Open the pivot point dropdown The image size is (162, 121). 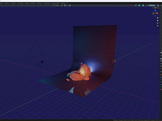pyautogui.click(x=62, y=5)
